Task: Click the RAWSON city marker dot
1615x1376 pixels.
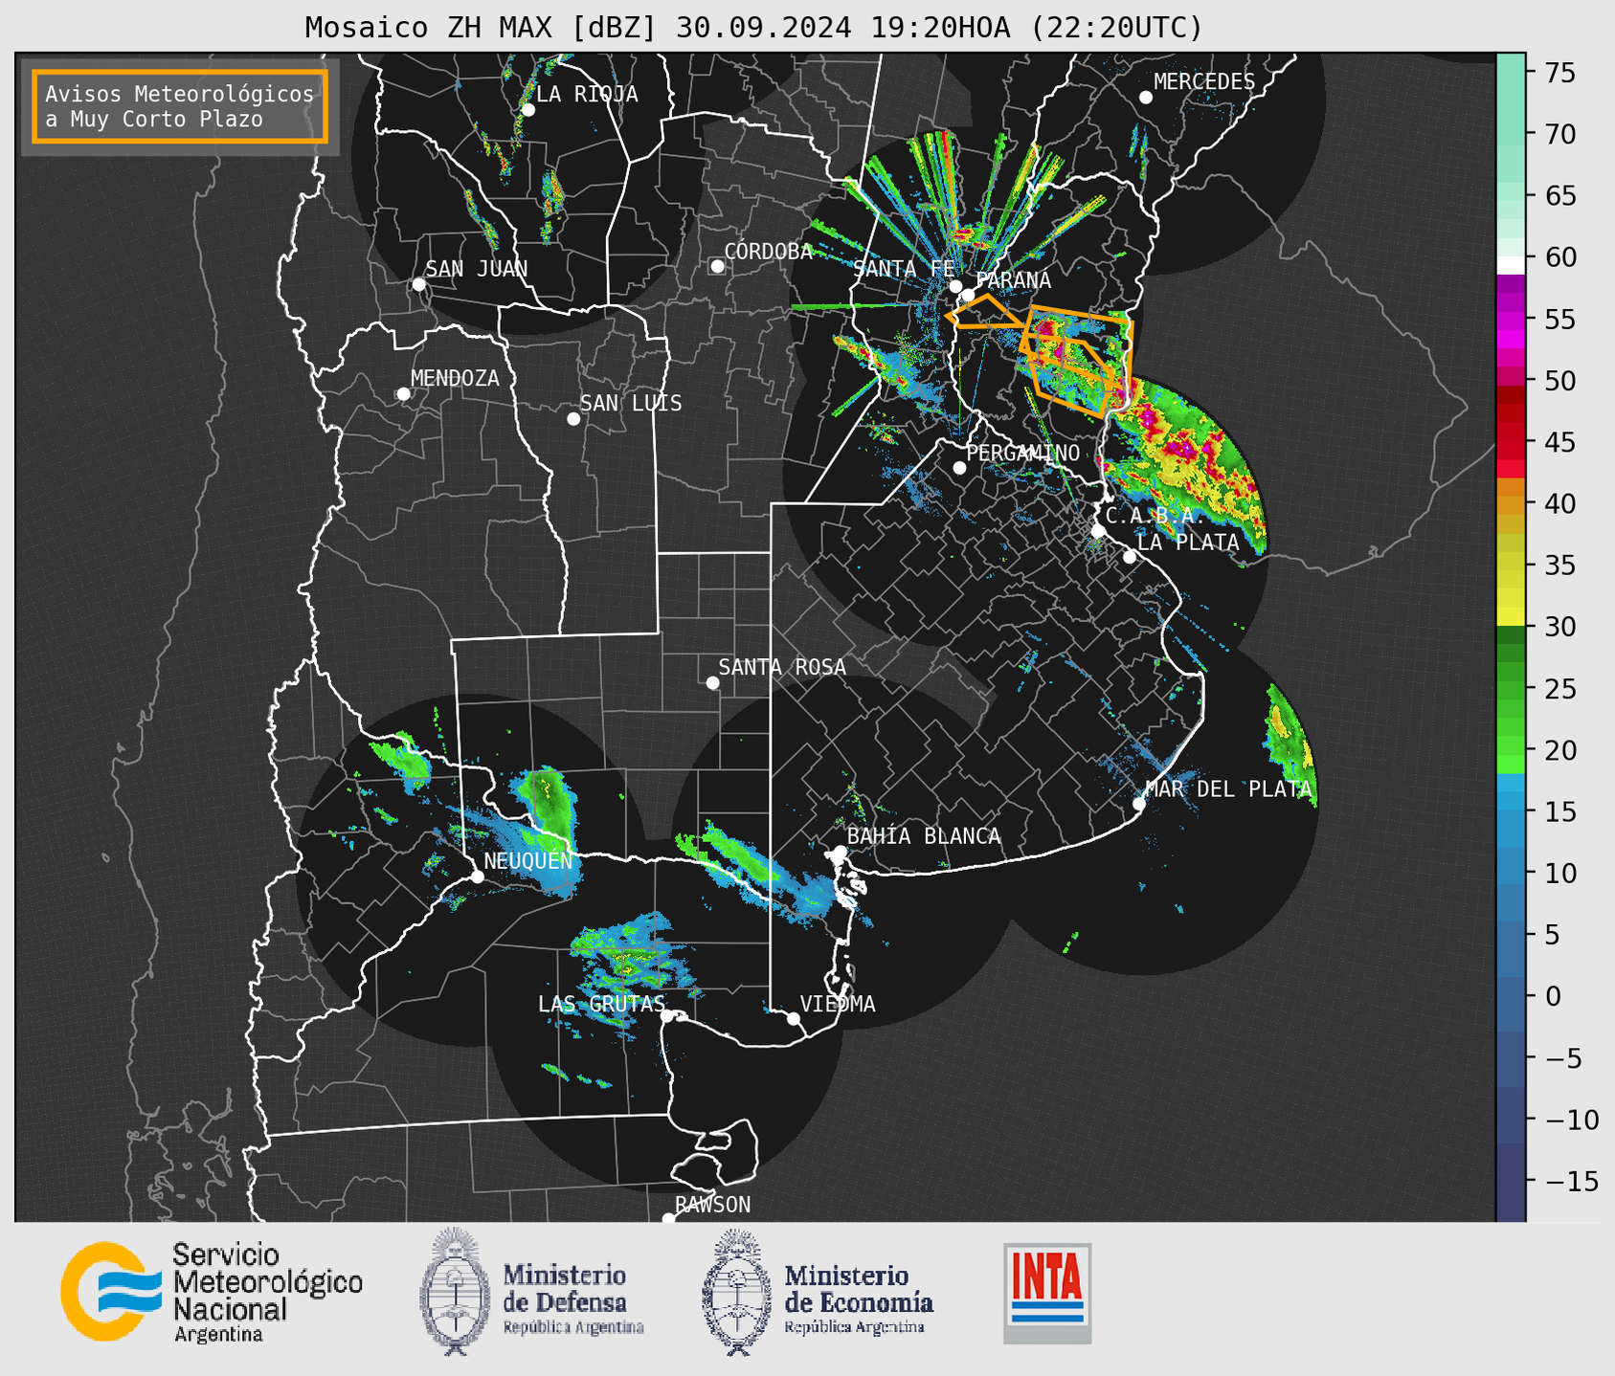Action: [x=668, y=1218]
